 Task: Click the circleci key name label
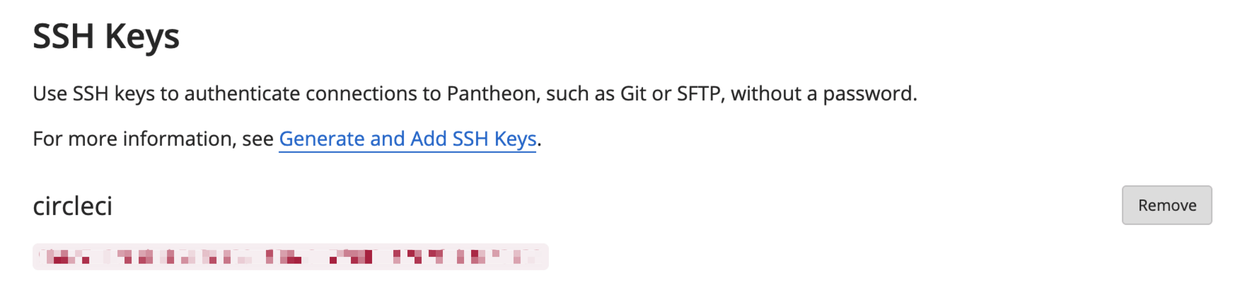click(x=73, y=206)
